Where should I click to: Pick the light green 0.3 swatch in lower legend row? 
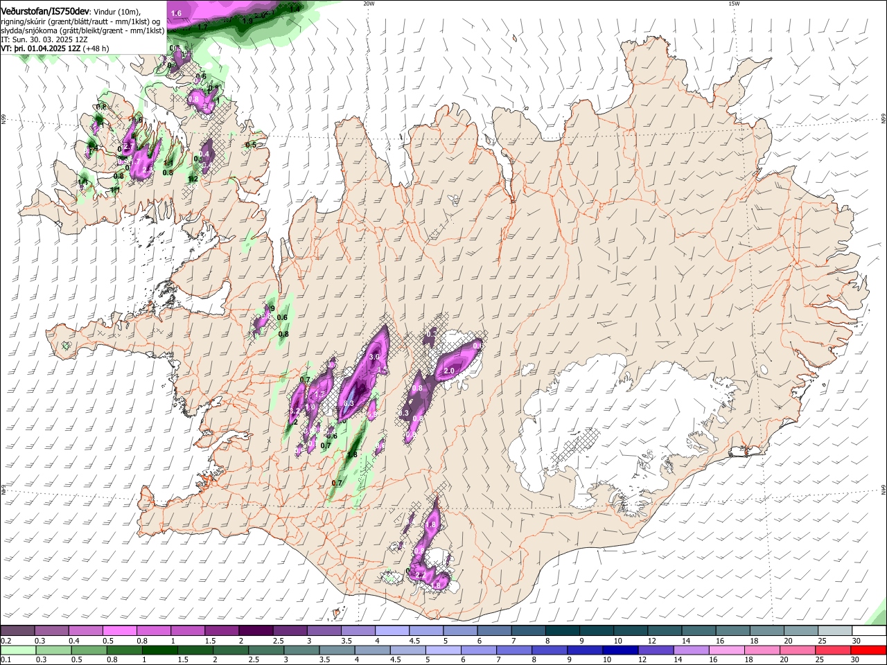coord(53,650)
